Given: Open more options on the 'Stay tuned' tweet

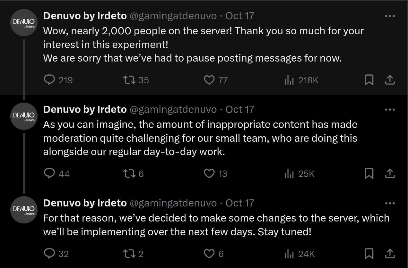Looking at the screenshot, I should (390, 203).
